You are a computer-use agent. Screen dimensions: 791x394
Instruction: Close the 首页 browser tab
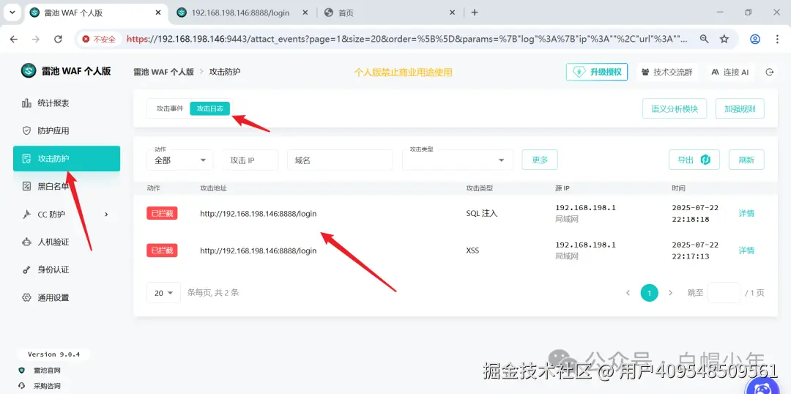(x=452, y=12)
